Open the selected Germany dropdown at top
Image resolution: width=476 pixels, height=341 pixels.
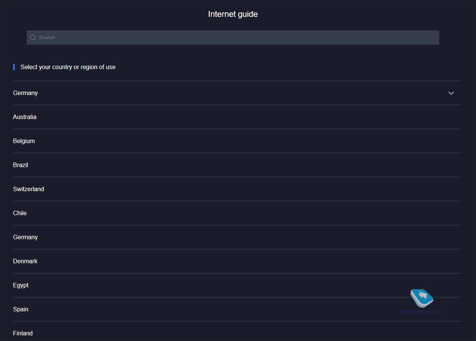point(25,93)
